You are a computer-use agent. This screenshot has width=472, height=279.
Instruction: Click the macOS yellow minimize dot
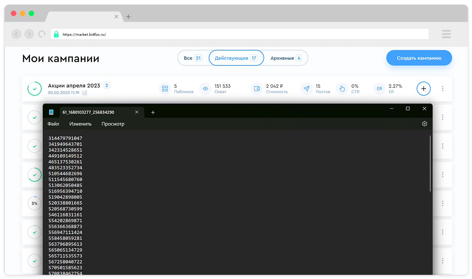click(x=22, y=13)
